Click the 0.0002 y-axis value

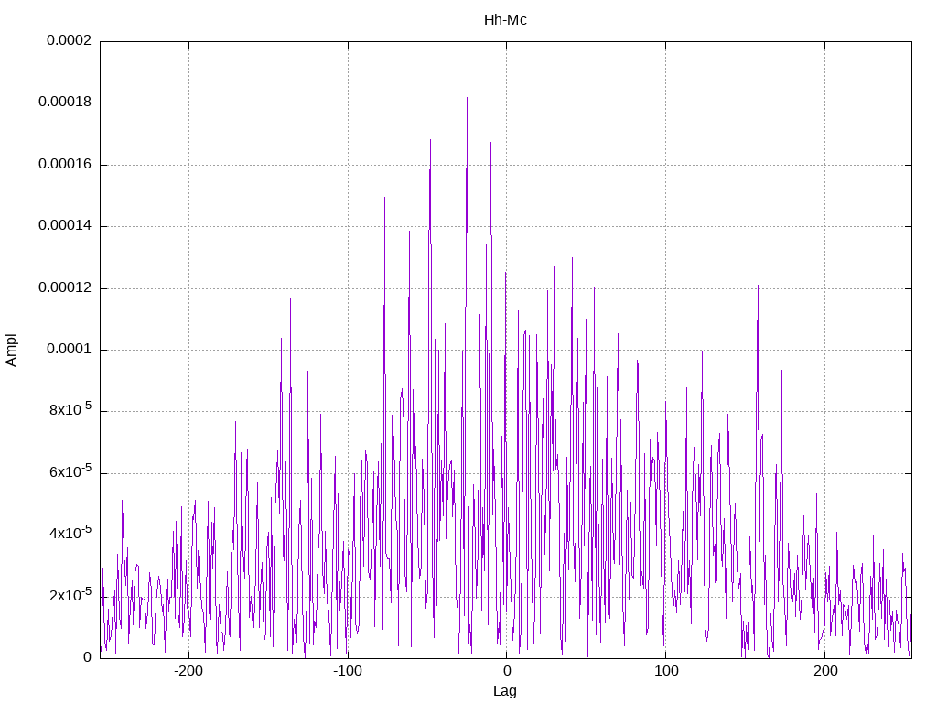(x=70, y=40)
